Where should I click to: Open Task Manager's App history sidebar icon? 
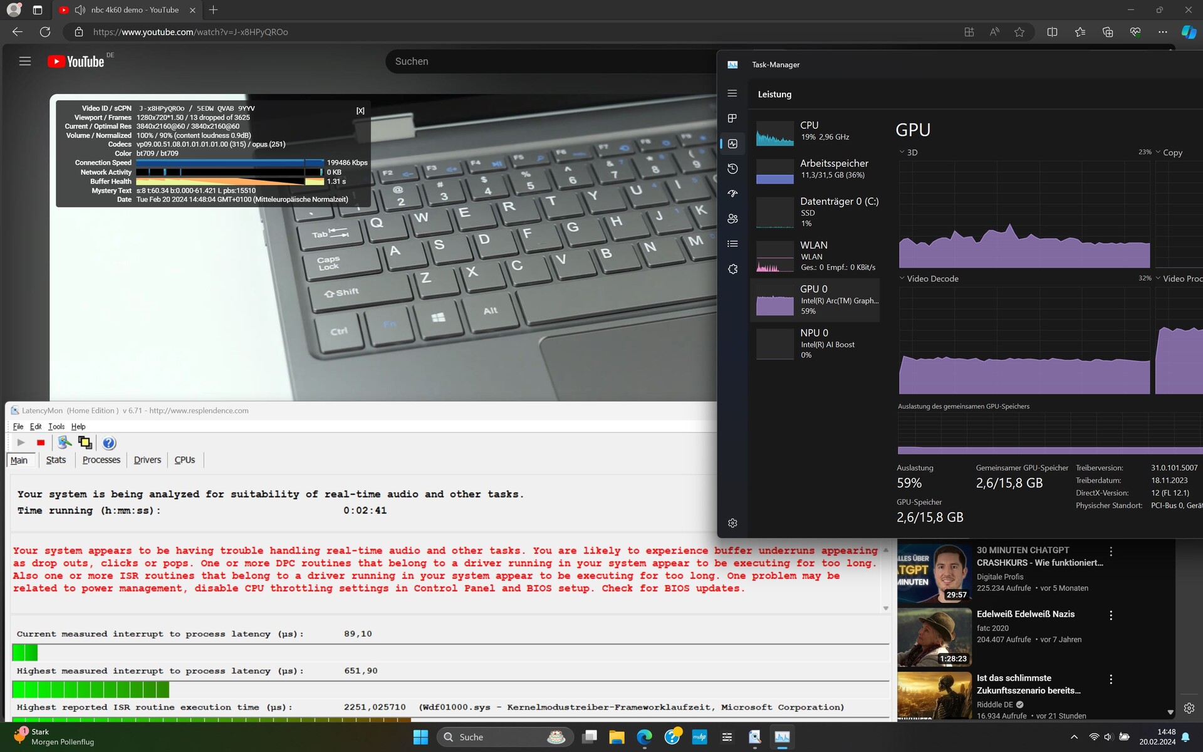click(x=732, y=169)
